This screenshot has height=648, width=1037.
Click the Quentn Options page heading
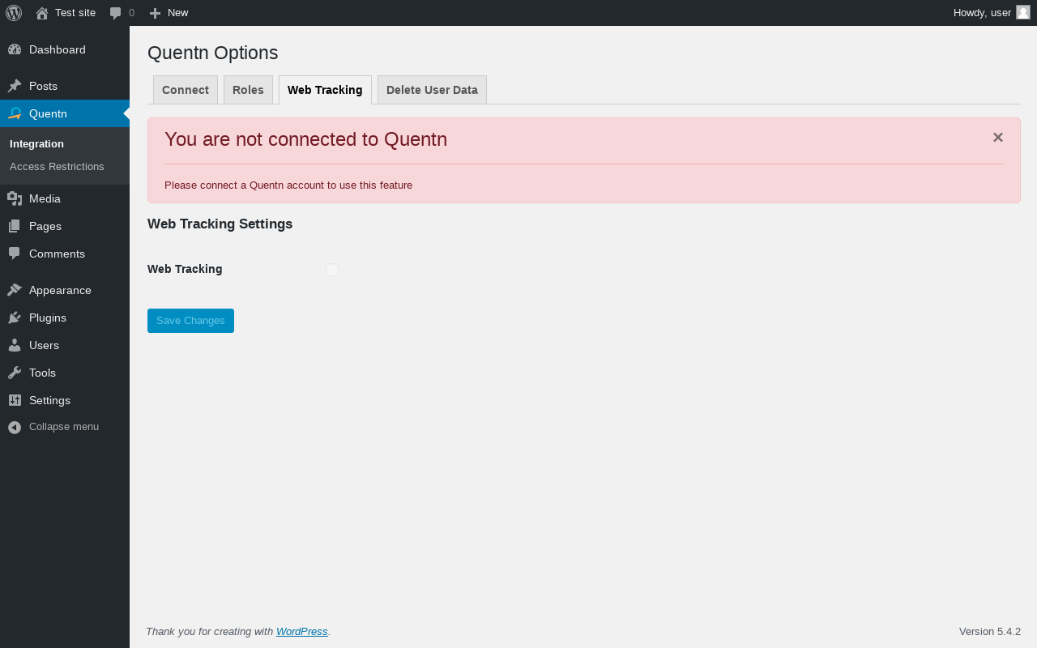212,53
